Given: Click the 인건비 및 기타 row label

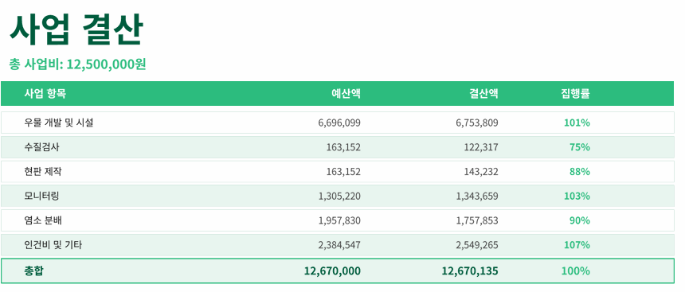Looking at the screenshot, I should click(x=53, y=245).
